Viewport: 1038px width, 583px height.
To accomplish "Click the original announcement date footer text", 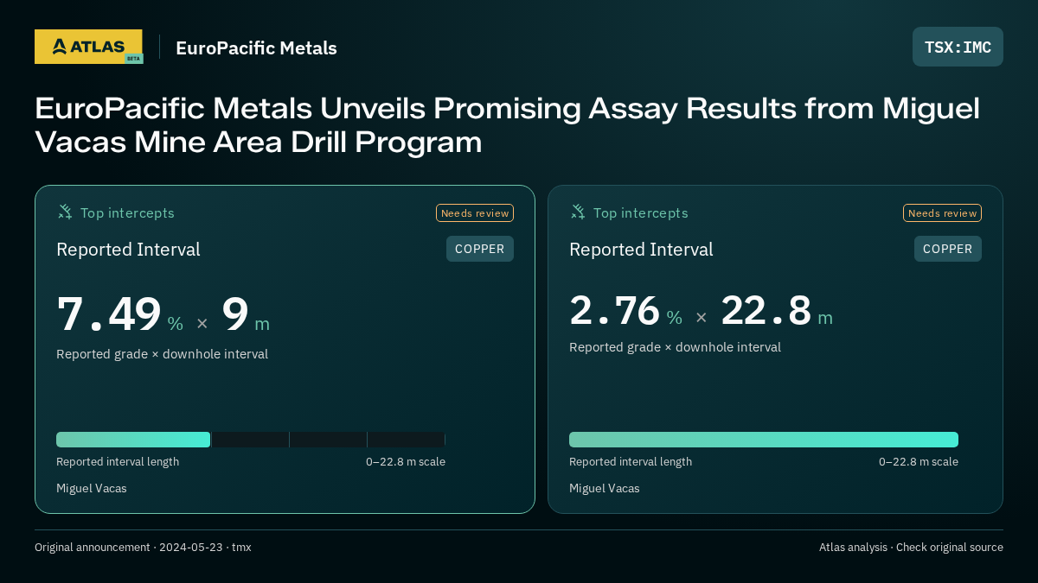I will pos(143,548).
